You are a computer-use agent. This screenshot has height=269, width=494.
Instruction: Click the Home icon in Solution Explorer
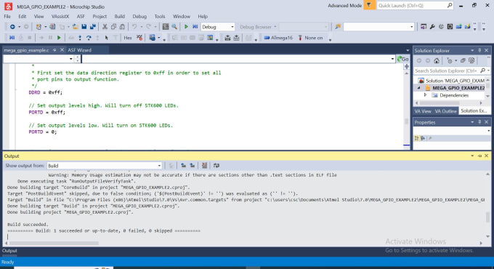pyautogui.click(x=437, y=60)
